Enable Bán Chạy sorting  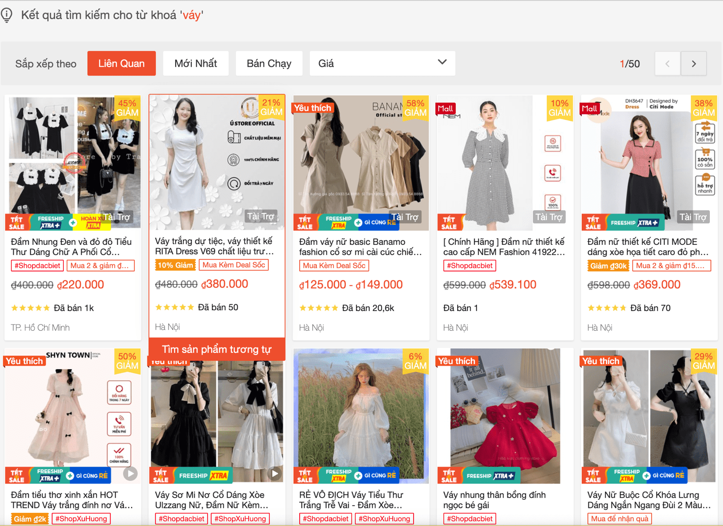tap(269, 63)
